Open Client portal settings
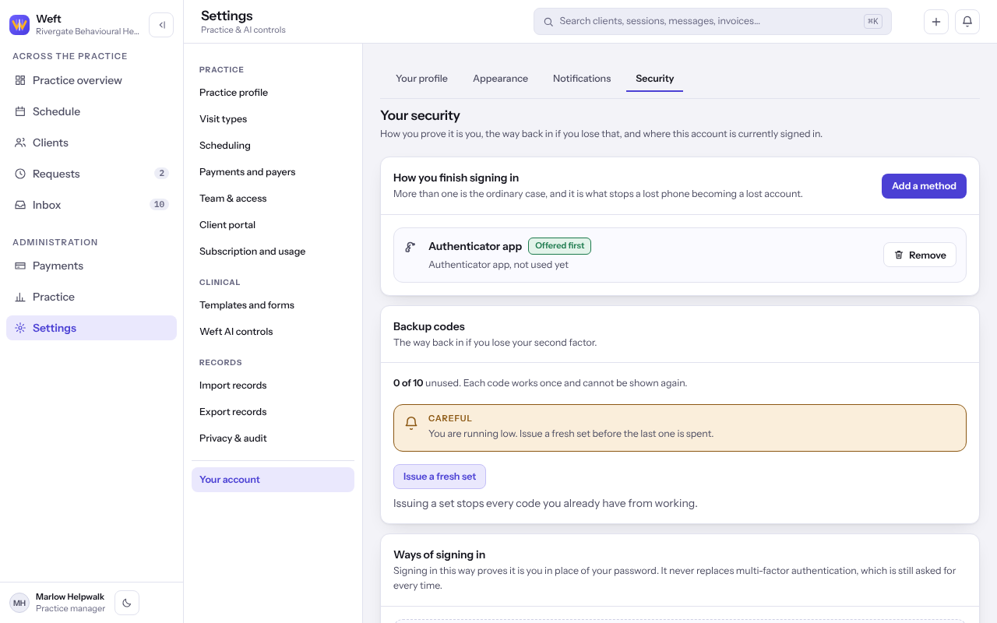The image size is (997, 623). point(273,225)
